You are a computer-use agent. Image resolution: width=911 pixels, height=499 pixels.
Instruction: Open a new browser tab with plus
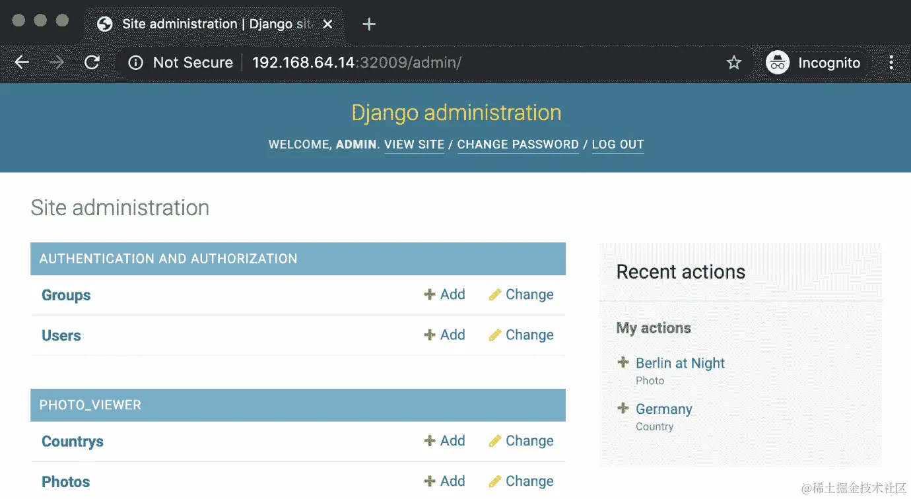pyautogui.click(x=369, y=24)
